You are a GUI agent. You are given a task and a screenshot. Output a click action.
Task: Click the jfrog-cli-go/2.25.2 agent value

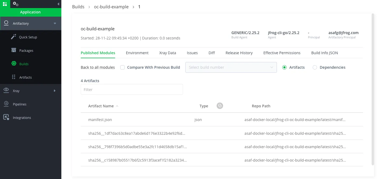click(284, 33)
